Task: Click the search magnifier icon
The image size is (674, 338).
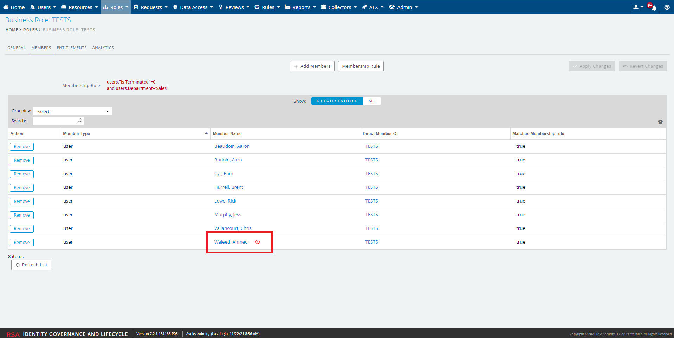Action: pyautogui.click(x=80, y=121)
